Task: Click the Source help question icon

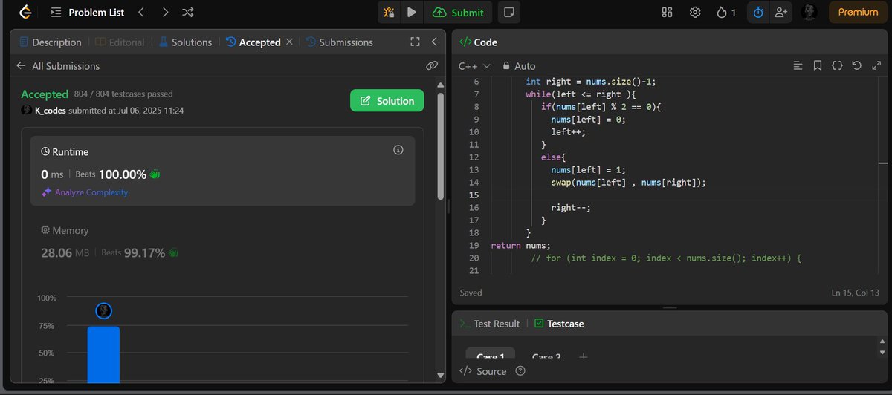Action: pyautogui.click(x=520, y=371)
